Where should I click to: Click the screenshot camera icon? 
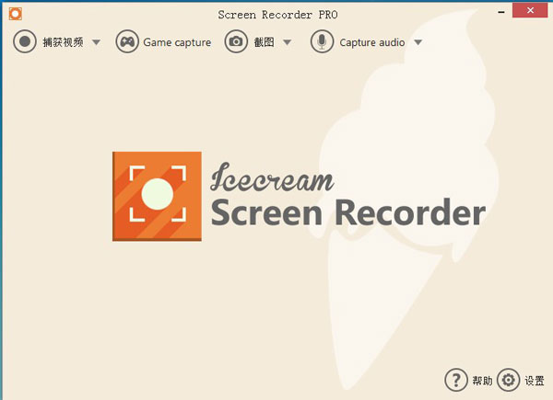(x=236, y=41)
